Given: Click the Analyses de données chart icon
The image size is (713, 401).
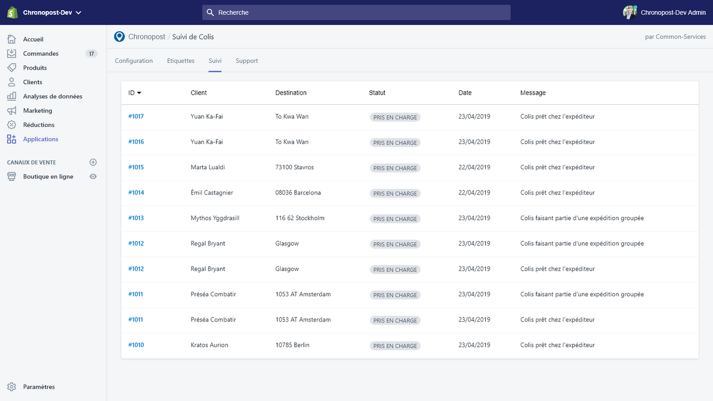Looking at the screenshot, I should [12, 96].
